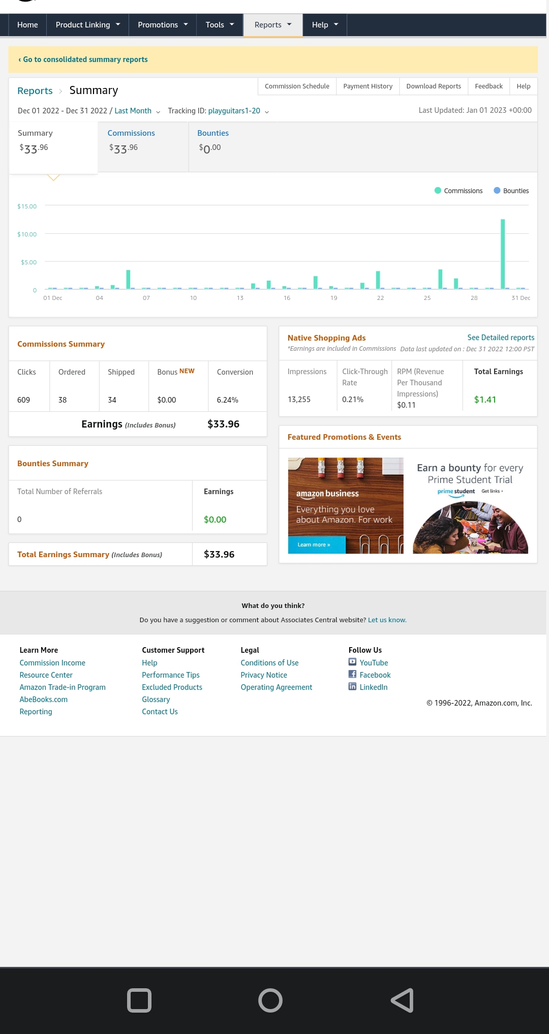Select the 0.21% Click-Through Rate value

(x=353, y=400)
